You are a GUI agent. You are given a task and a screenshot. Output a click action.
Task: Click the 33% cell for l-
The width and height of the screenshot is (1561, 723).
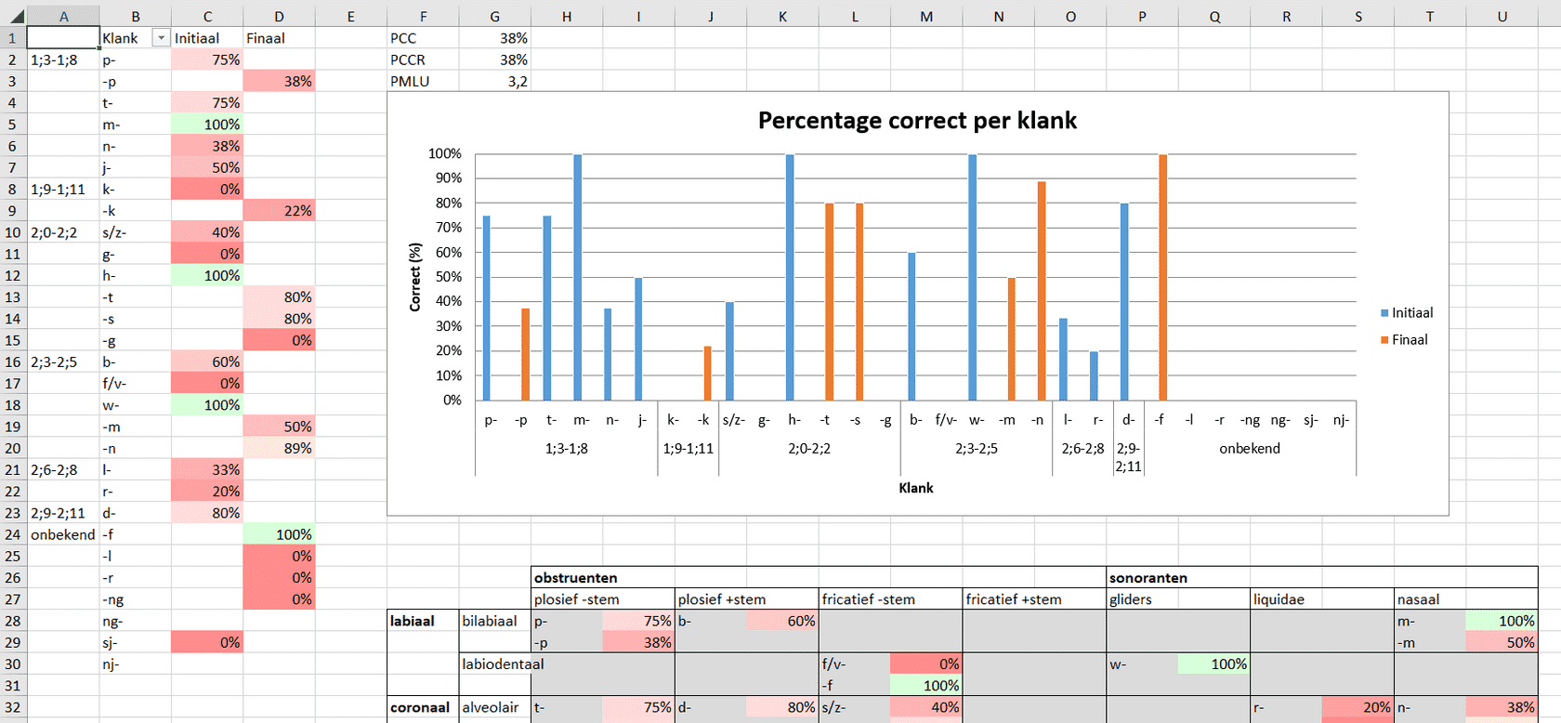pos(207,469)
